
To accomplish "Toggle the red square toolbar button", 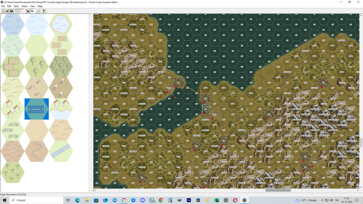I will point(22,11).
